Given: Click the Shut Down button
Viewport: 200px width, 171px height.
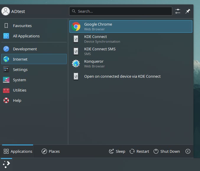Looking at the screenshot, I should pos(167,151).
